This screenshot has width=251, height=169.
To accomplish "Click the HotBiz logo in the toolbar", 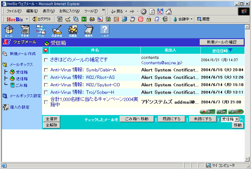I will point(15,19).
